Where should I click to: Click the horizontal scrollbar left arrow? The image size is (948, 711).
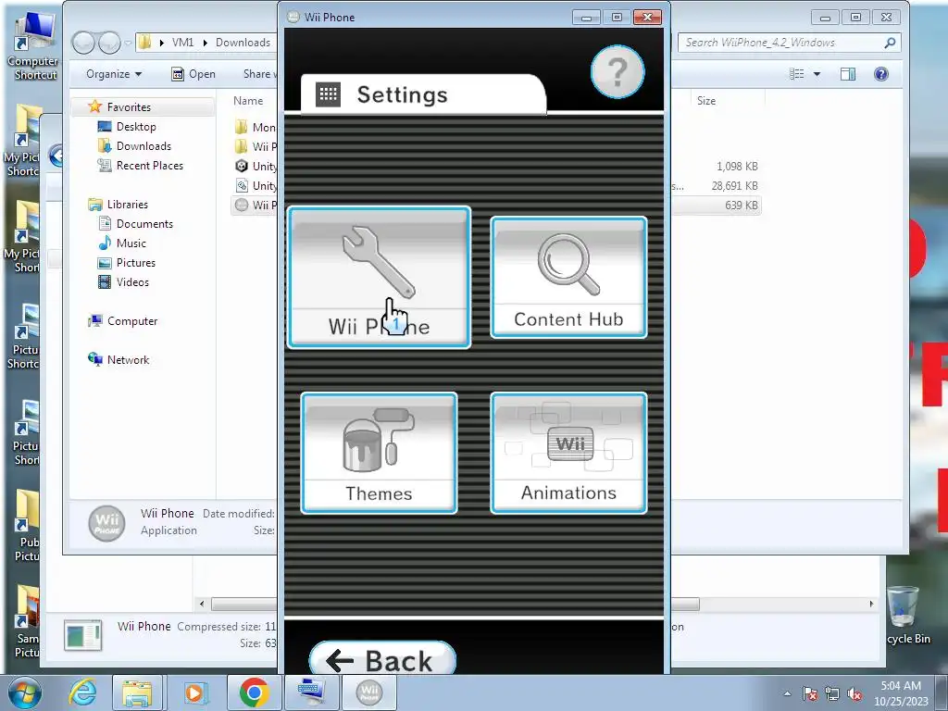[202, 604]
